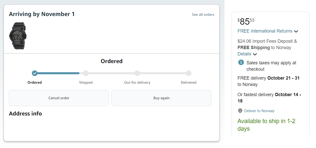Expand the Details chevron arrow

click(x=255, y=54)
